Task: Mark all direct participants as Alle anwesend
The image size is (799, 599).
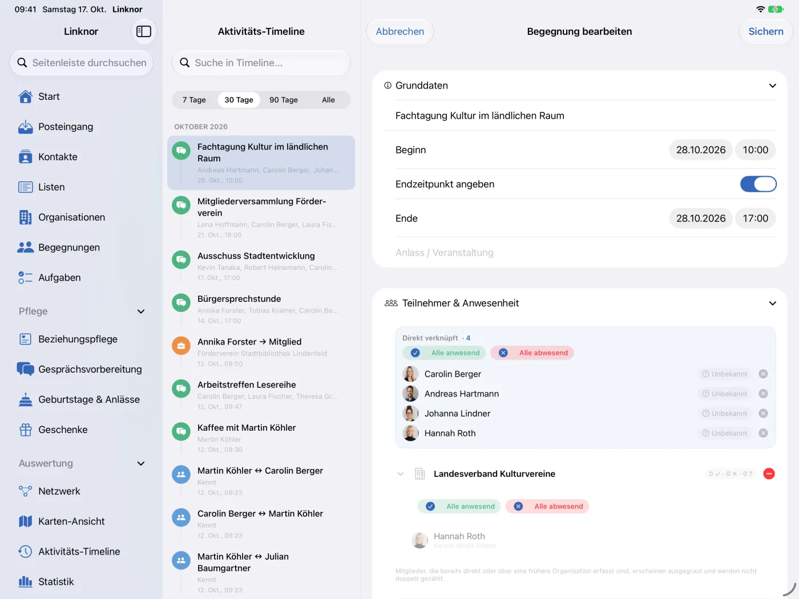Action: pos(444,353)
